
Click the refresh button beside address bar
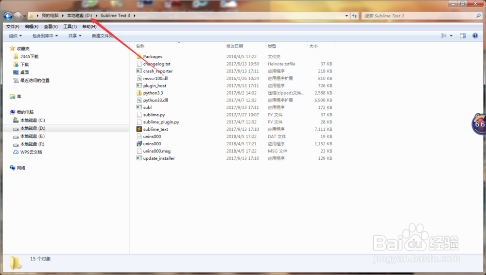(x=355, y=16)
